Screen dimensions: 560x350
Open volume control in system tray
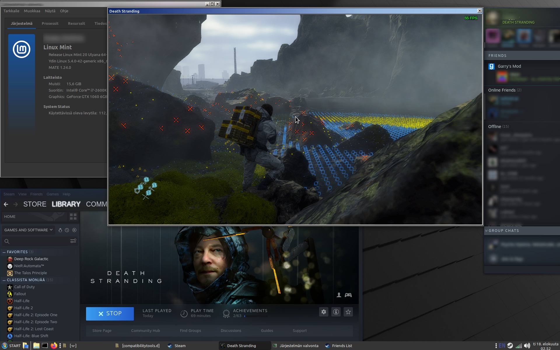coord(527,346)
